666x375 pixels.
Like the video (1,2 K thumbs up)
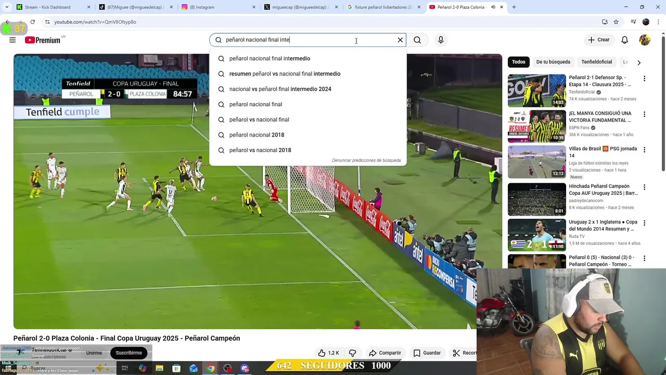[328, 353]
